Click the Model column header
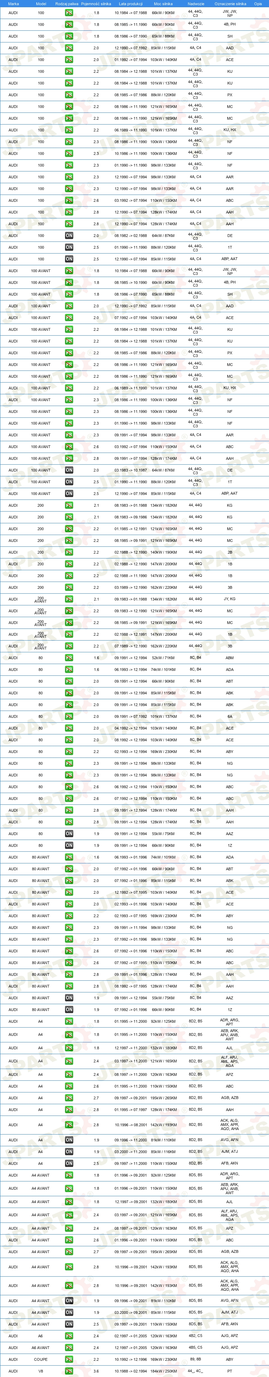 [41, 4]
